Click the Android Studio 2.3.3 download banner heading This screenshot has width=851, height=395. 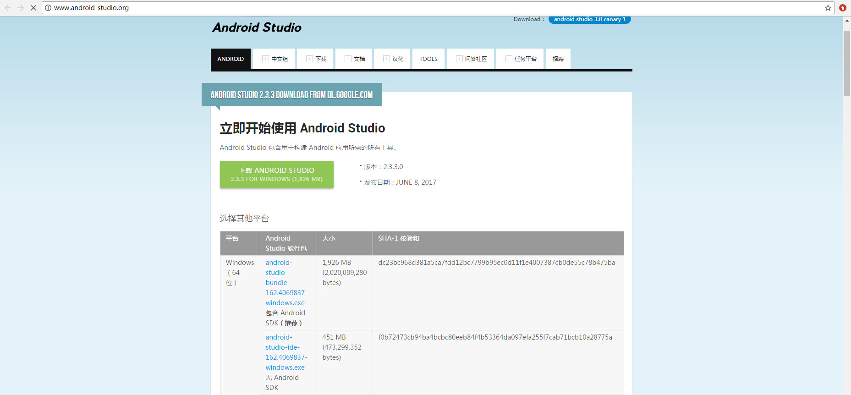tap(291, 95)
